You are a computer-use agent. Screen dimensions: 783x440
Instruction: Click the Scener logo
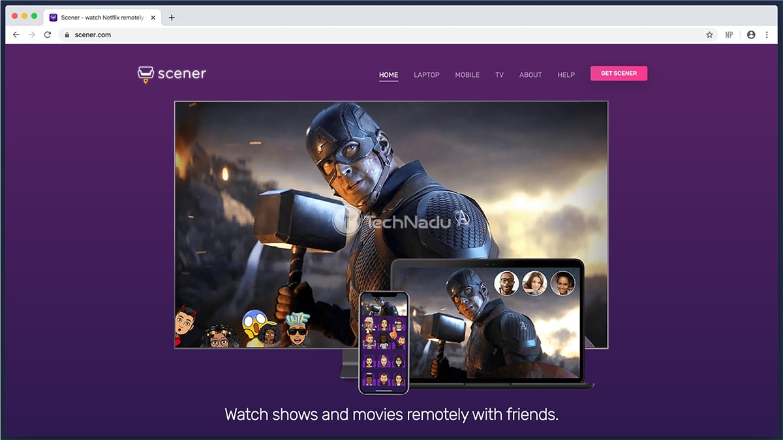172,74
